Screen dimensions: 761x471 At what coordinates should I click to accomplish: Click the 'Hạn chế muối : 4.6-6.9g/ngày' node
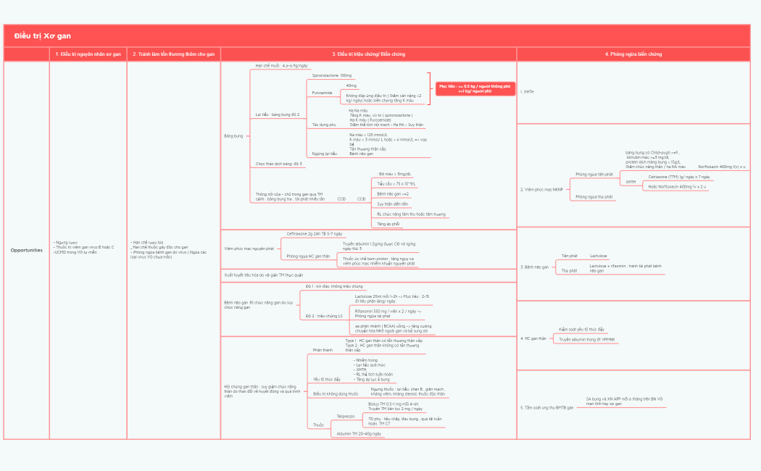[281, 66]
